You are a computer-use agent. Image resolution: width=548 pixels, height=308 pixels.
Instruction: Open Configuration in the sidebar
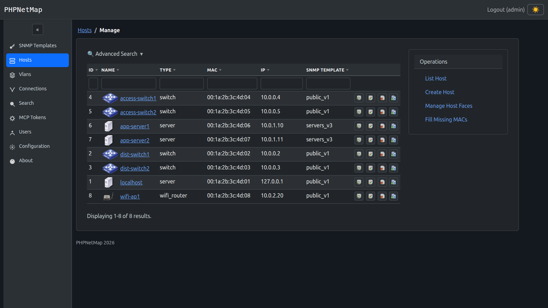tap(38, 146)
